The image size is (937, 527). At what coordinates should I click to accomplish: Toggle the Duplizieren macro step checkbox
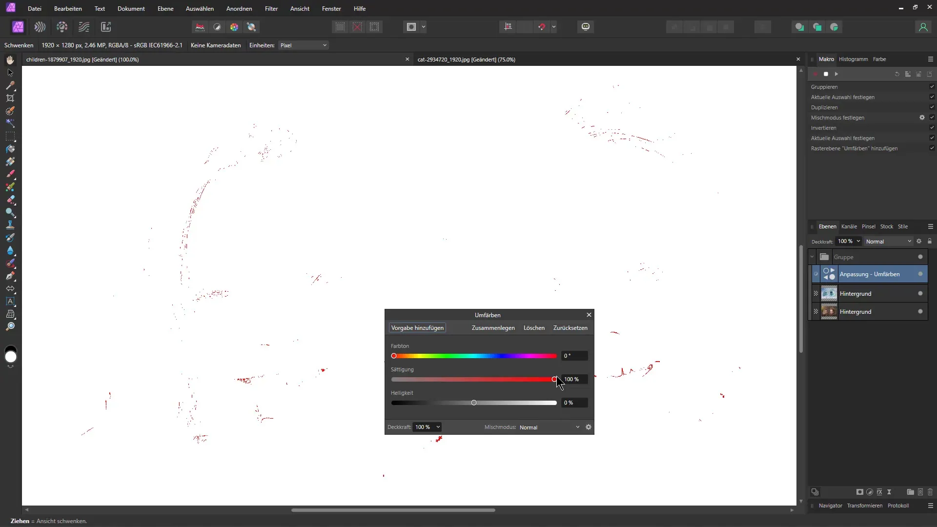(x=932, y=107)
